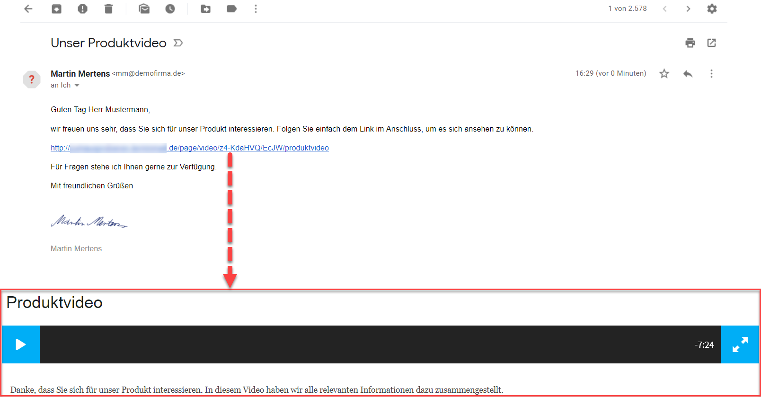Screen dimensions: 761x397
Task: Open Gmail settings gear
Action: pyautogui.click(x=712, y=9)
